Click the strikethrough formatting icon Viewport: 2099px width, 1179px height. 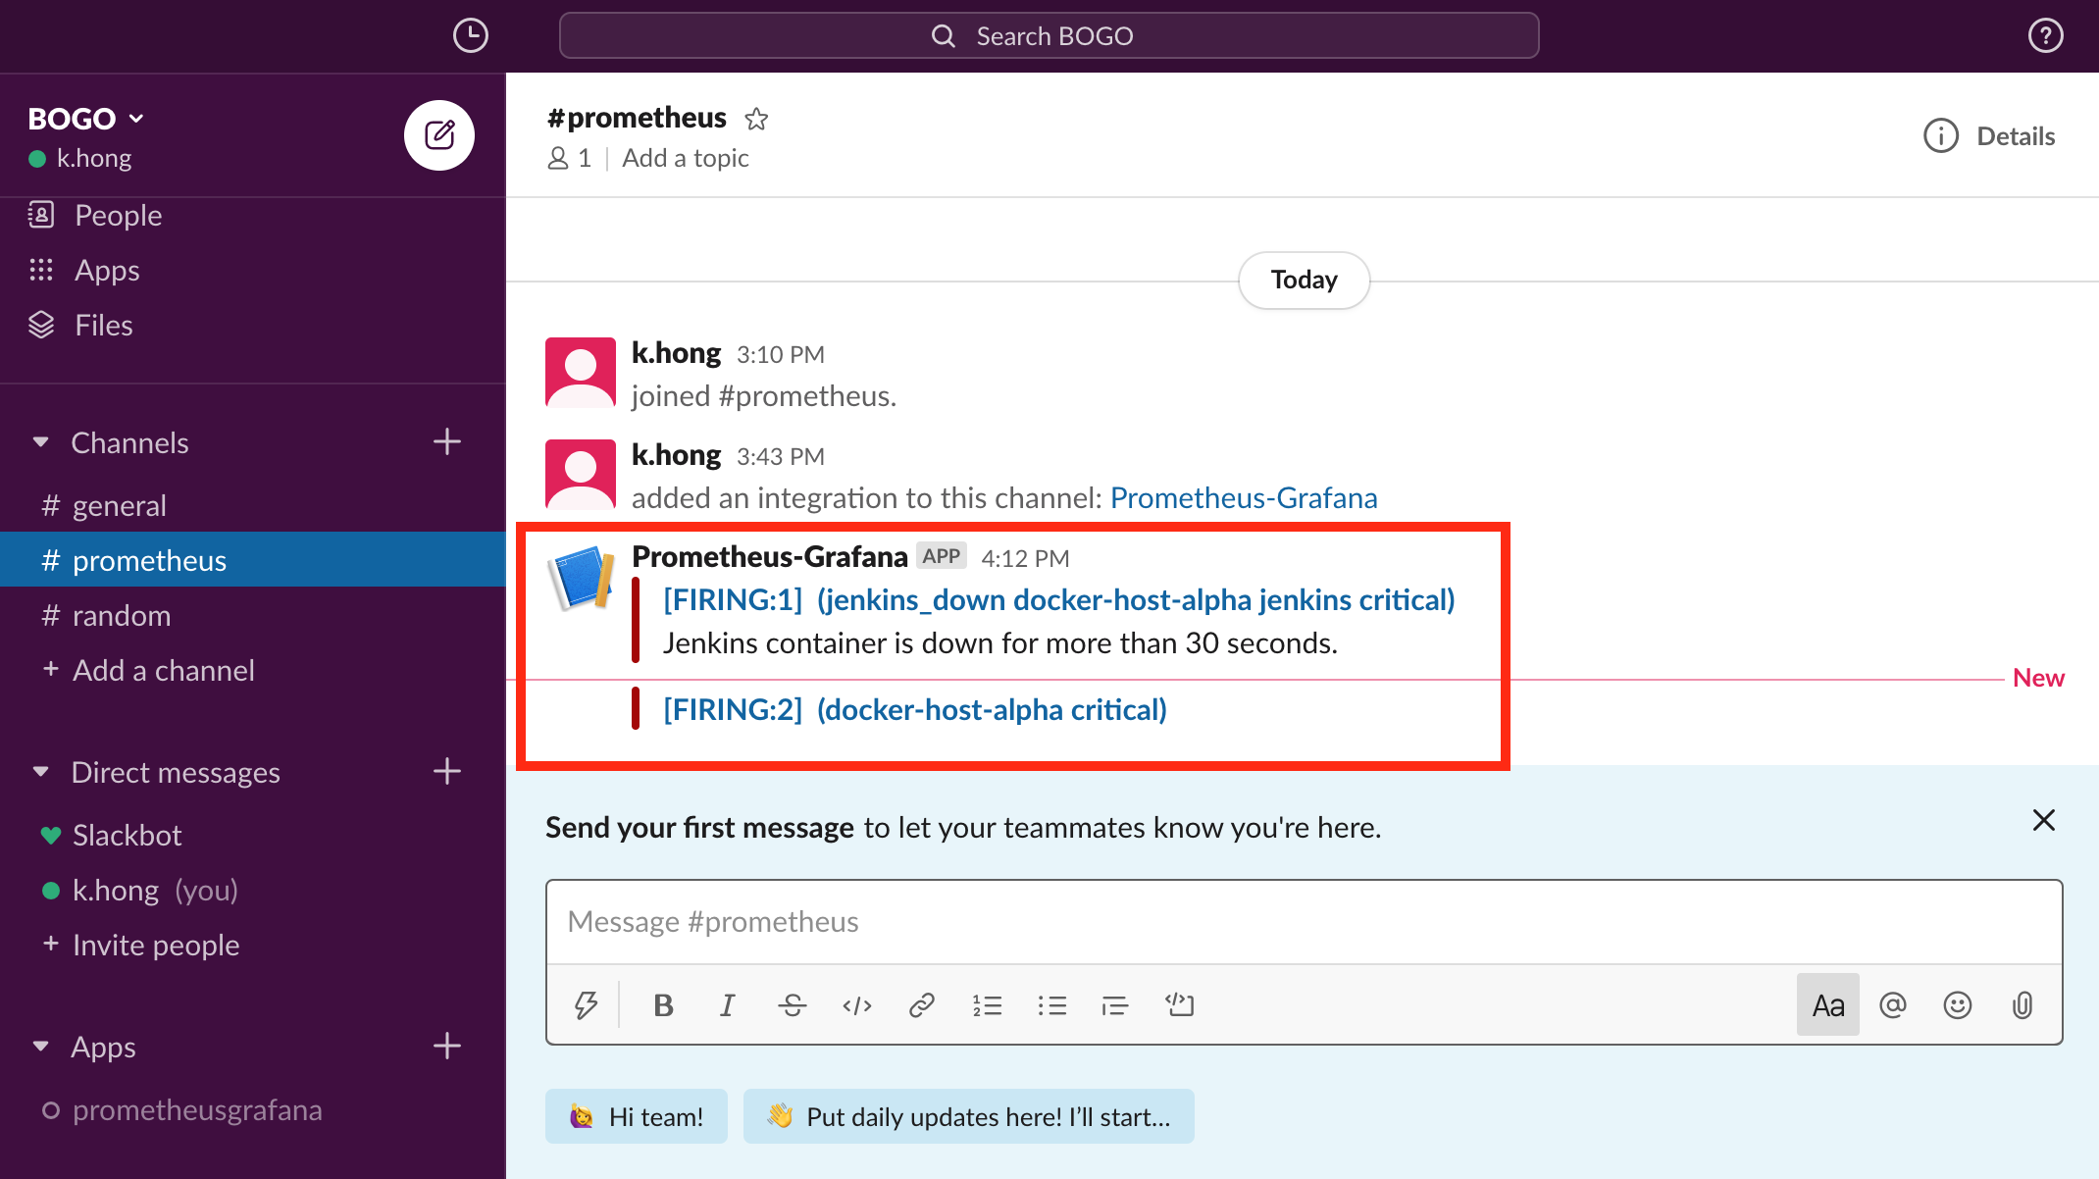pyautogui.click(x=790, y=1004)
